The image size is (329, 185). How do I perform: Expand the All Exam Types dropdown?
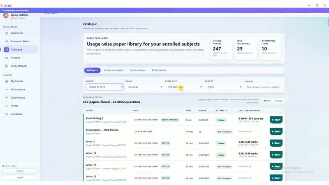pos(184,87)
